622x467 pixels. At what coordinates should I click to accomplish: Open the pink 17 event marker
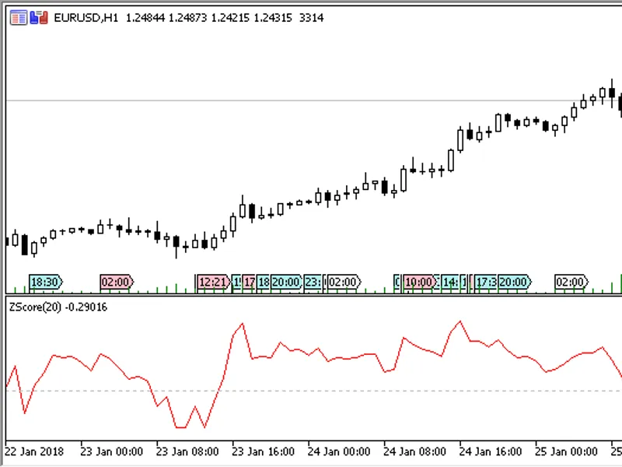[249, 283]
